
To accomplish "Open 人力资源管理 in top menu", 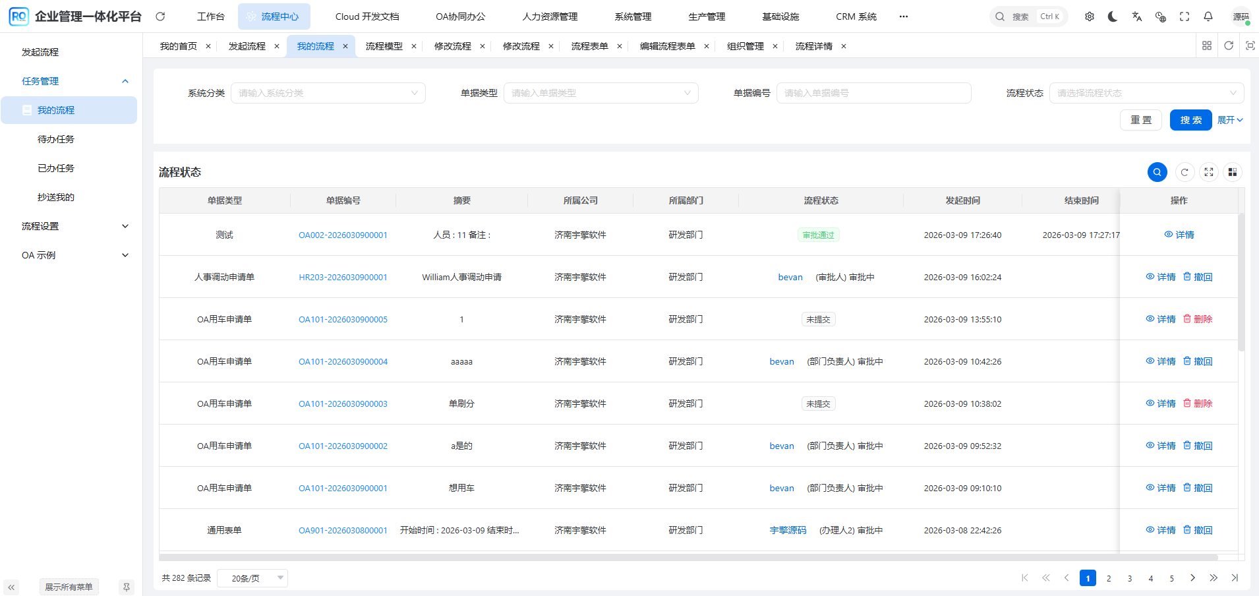I will point(550,16).
